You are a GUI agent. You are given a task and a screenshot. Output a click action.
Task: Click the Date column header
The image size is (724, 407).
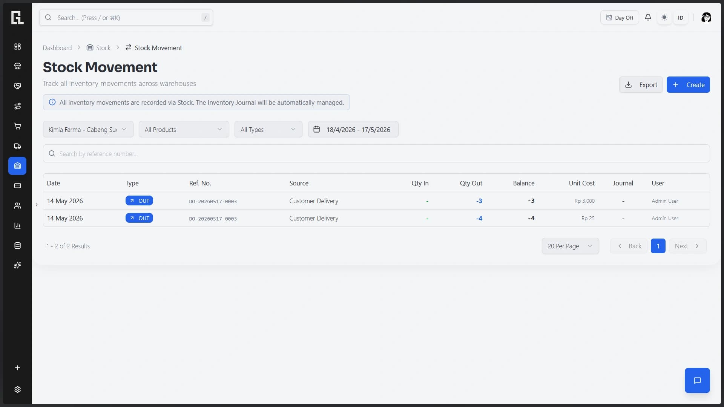[54, 183]
